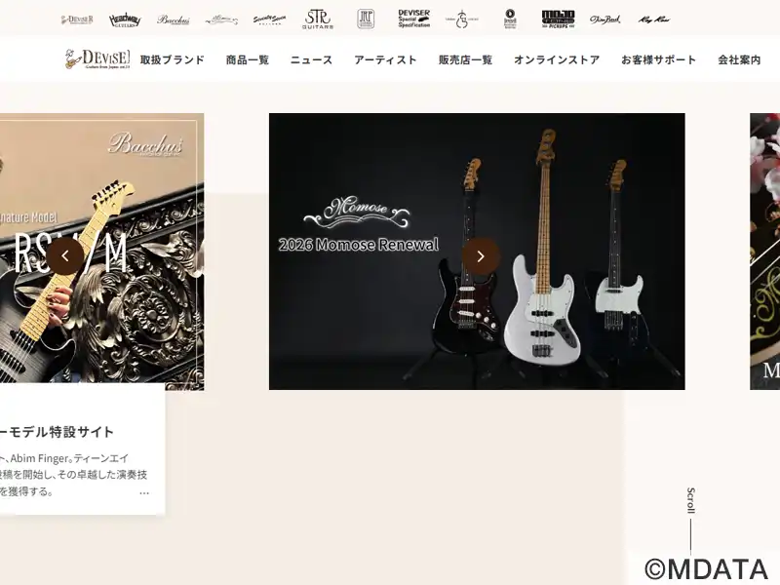This screenshot has height=585, width=780.
Task: Open ニュース menu item
Action: click(x=311, y=59)
